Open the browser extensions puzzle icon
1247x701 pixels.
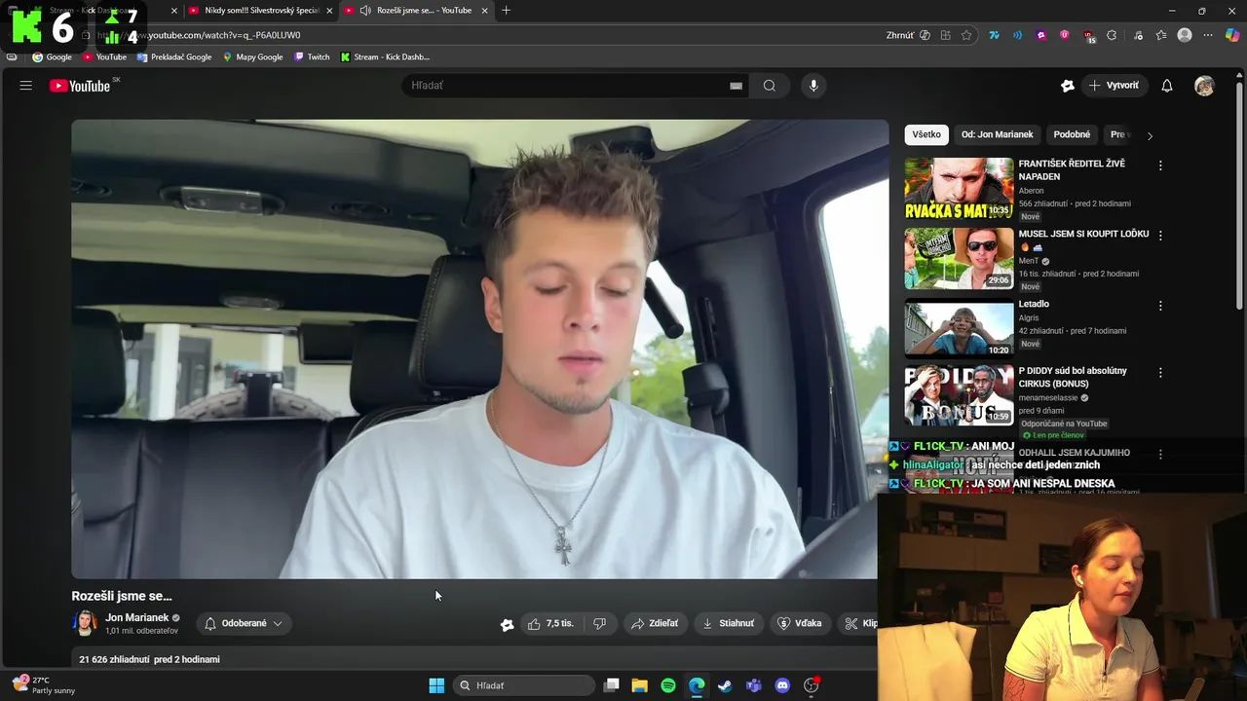tap(1112, 35)
